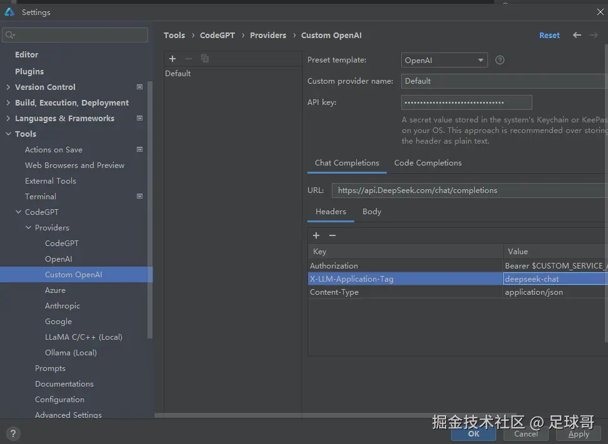
Task: Open the Configuration settings page
Action: (x=59, y=400)
